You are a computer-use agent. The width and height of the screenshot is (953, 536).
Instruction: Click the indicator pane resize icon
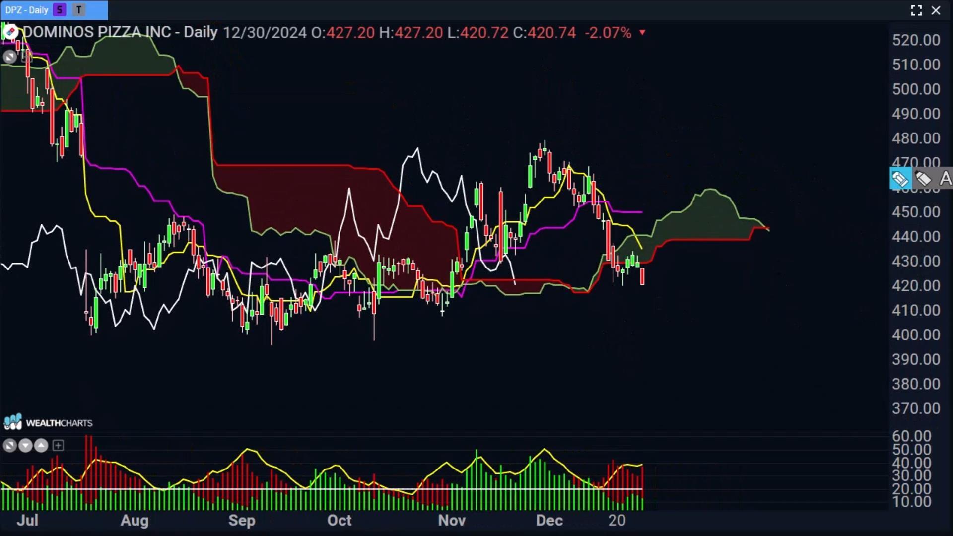pos(9,445)
